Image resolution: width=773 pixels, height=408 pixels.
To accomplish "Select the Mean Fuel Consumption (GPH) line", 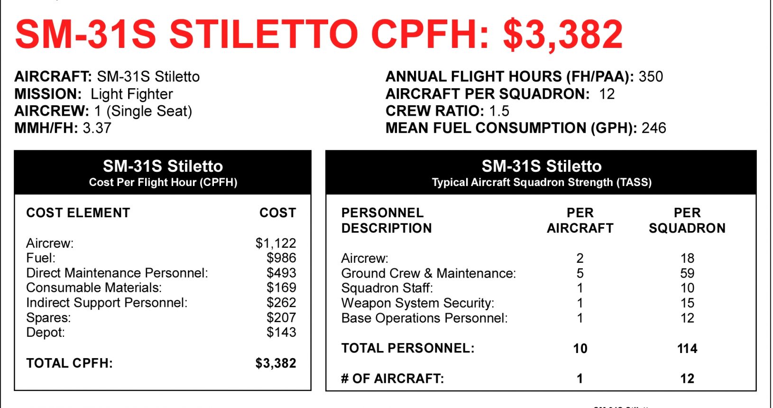I will pyautogui.click(x=525, y=128).
